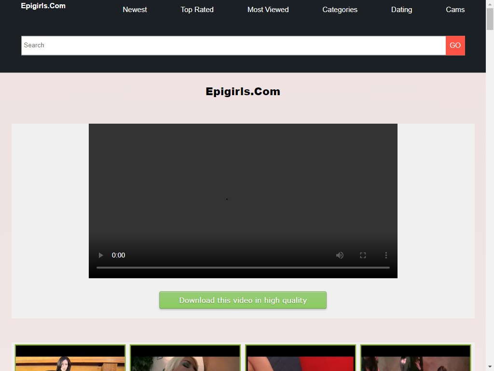Image resolution: width=494 pixels, height=371 pixels.
Task: Open the Dating menu item
Action: coord(401,10)
